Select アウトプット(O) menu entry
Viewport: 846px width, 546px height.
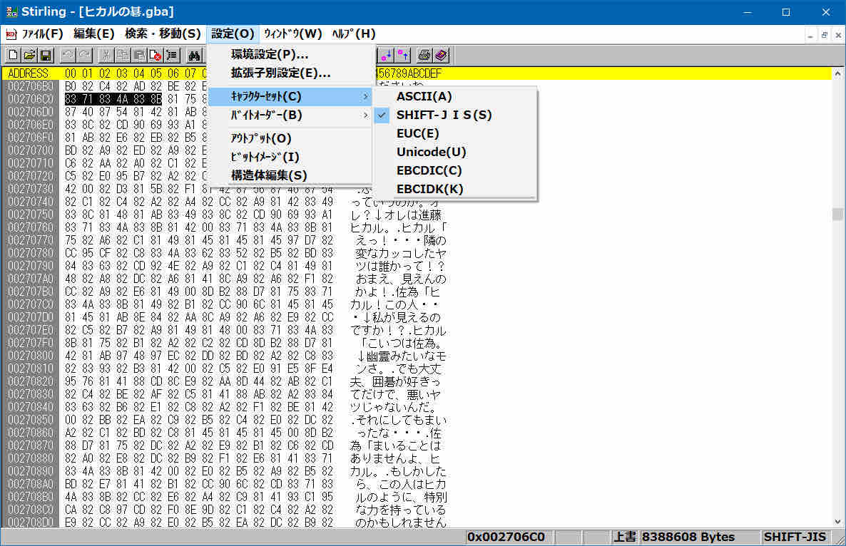pos(290,138)
